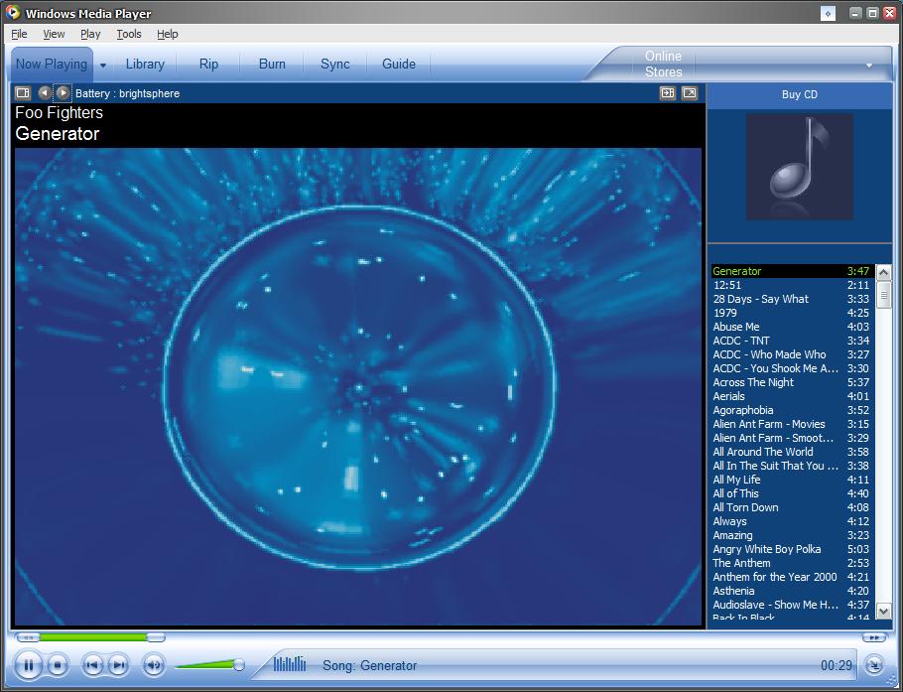Select 28 Days - Say What in playlist
This screenshot has width=903, height=692.
793,299
